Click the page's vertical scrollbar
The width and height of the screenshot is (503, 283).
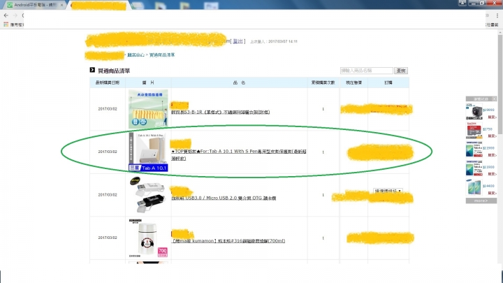click(500, 83)
